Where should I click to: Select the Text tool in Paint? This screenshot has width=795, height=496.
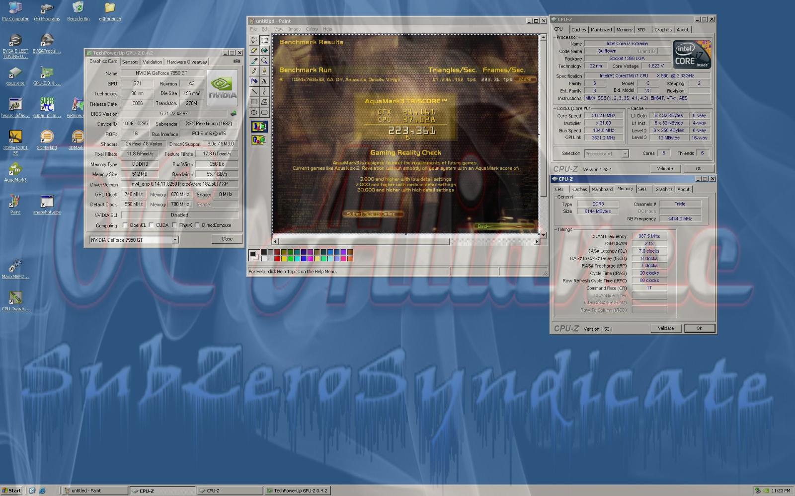click(x=264, y=81)
